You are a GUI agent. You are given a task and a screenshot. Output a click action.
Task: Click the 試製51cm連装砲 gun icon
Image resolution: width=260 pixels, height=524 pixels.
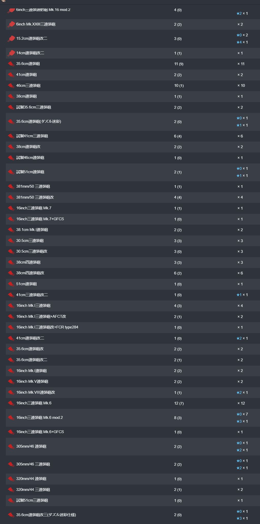tap(11, 172)
